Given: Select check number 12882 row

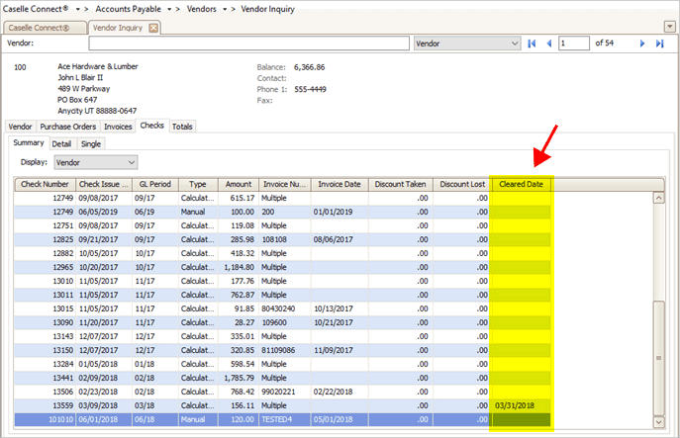Looking at the screenshot, I should (x=282, y=253).
